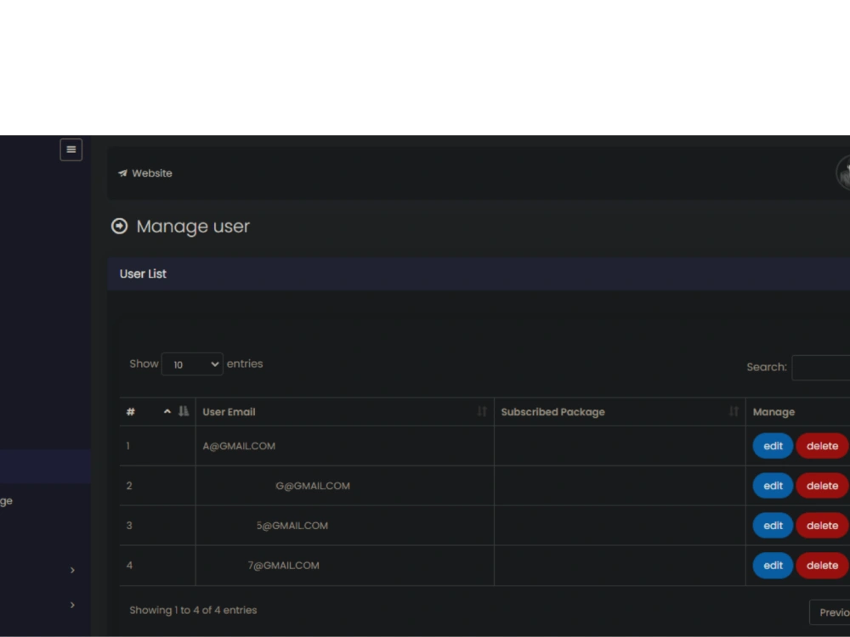Delete the user in row 2
This screenshot has height=637, width=850.
pyautogui.click(x=822, y=486)
